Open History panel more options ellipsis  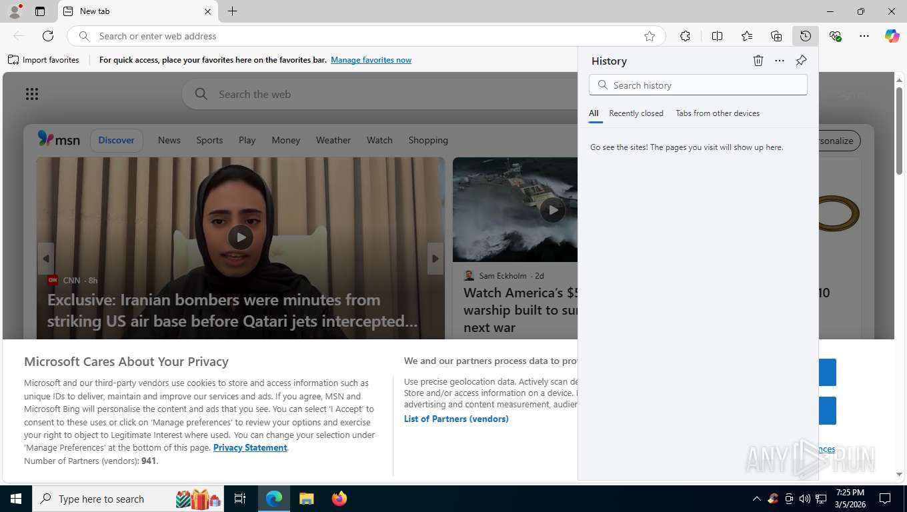point(780,61)
